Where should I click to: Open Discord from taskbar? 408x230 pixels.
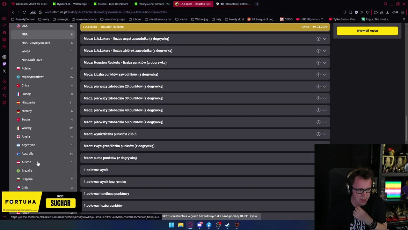200,225
